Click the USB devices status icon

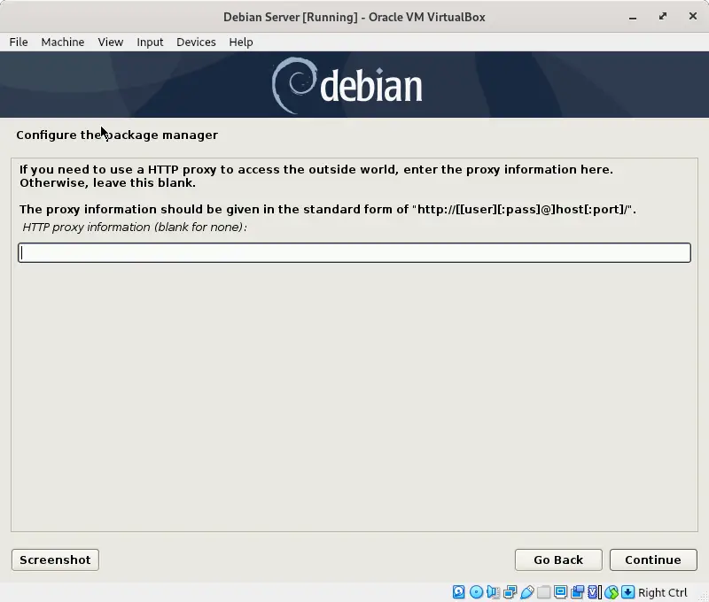[526, 591]
